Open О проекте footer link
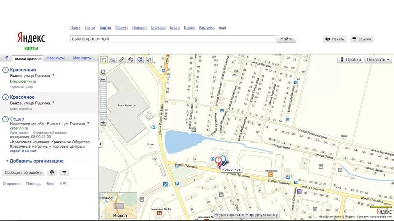The width and height of the screenshot is (394, 221). 11,184
